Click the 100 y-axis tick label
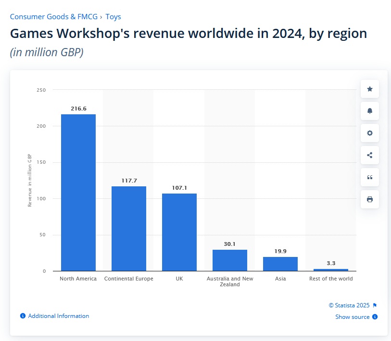 pyautogui.click(x=41, y=198)
